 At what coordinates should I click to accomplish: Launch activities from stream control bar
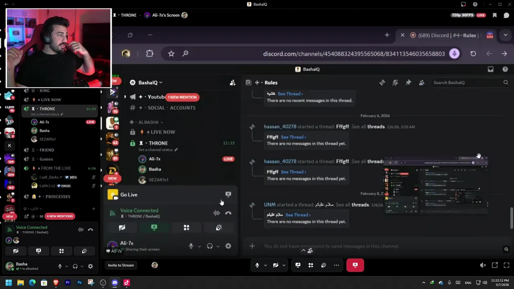pyautogui.click(x=311, y=265)
